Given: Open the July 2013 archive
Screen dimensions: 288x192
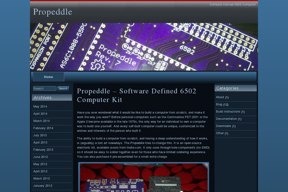Looking at the screenshot, I should coord(40,135).
